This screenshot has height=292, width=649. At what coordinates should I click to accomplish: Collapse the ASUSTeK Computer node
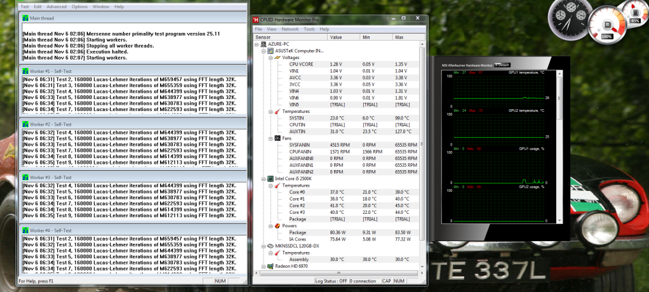(x=264, y=51)
